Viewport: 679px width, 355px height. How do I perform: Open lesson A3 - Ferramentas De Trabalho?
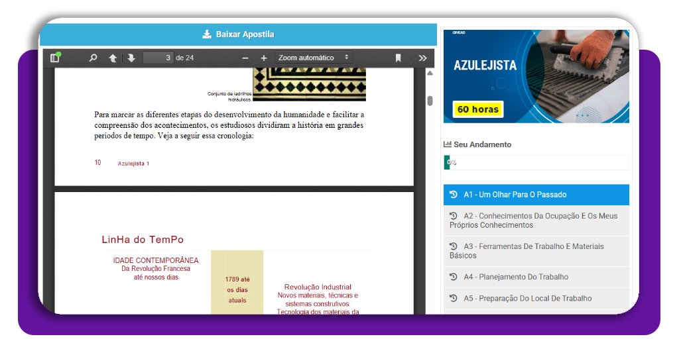536,251
